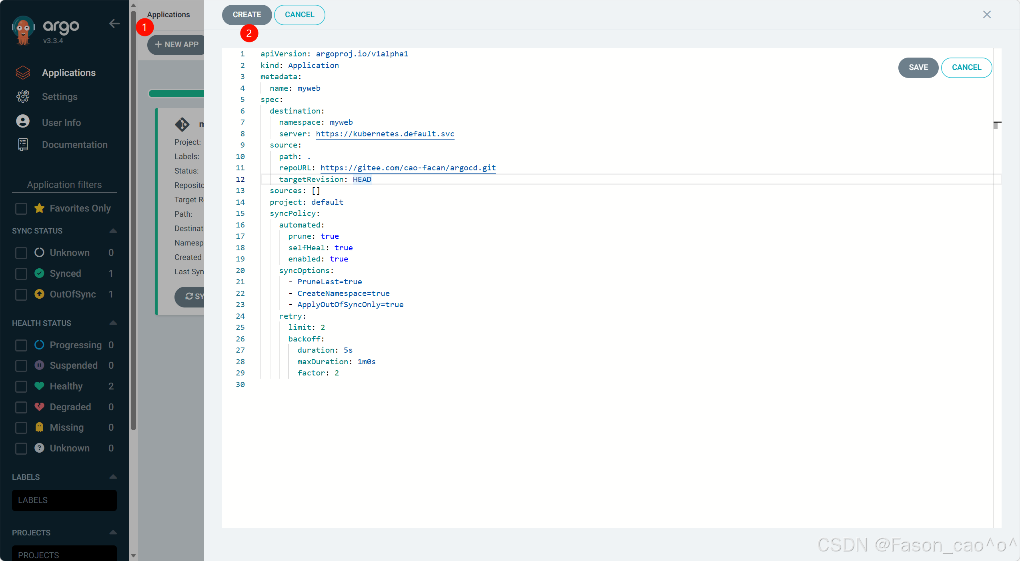
Task: Click the green Healthy heart icon
Action: click(39, 386)
